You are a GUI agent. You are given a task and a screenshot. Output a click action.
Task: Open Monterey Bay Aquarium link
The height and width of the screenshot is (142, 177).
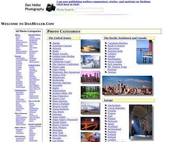pos(66,72)
